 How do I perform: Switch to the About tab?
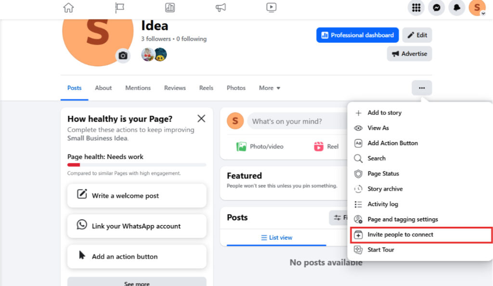(x=104, y=88)
